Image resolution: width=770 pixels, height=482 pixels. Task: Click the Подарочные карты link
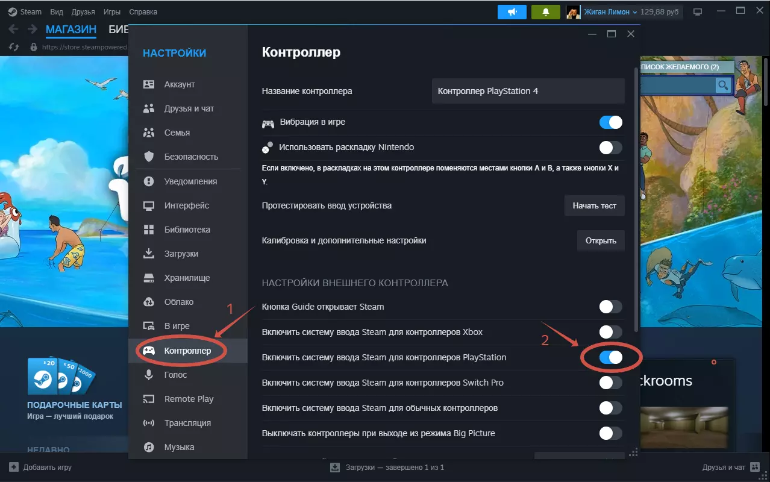(x=74, y=405)
